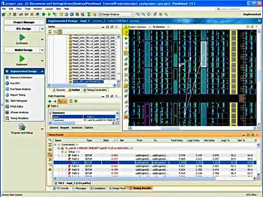Select Path 6 row in Timing Results
The image size is (263, 197).
(155, 173)
